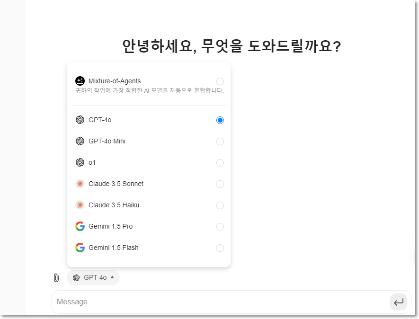Screen dimensions: 419x319
Task: Select the GPT-4o Mini radio button
Action: click(x=220, y=142)
